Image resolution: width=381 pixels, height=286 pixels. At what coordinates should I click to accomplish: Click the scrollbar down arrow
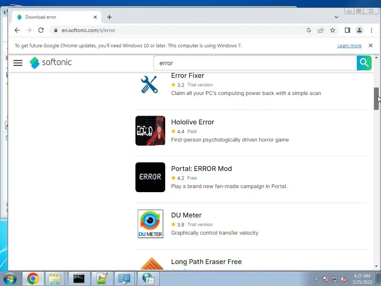[377, 267]
